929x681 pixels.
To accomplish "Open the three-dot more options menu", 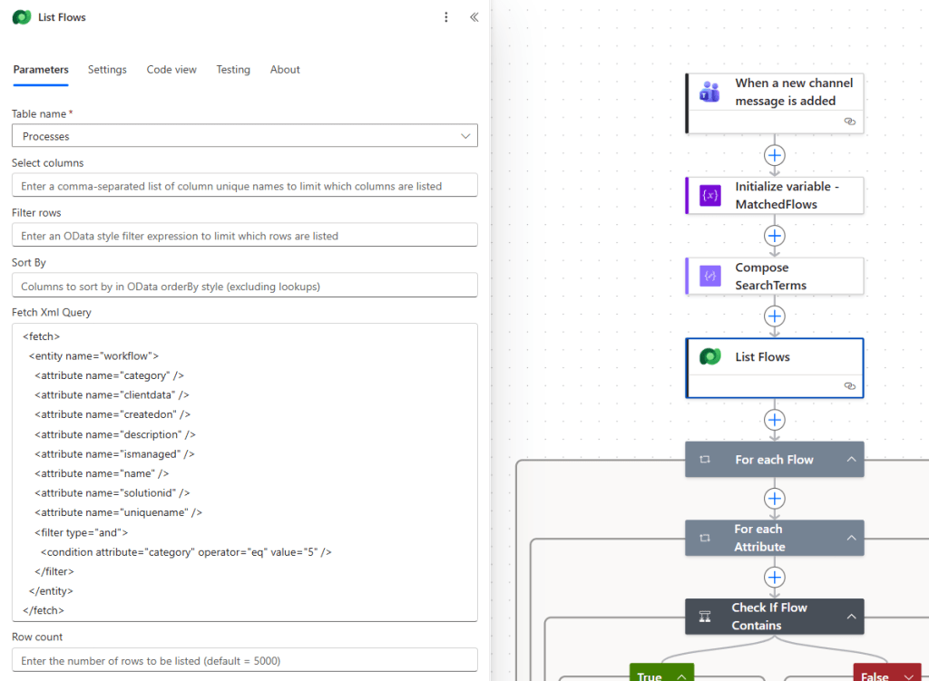I will [x=445, y=17].
